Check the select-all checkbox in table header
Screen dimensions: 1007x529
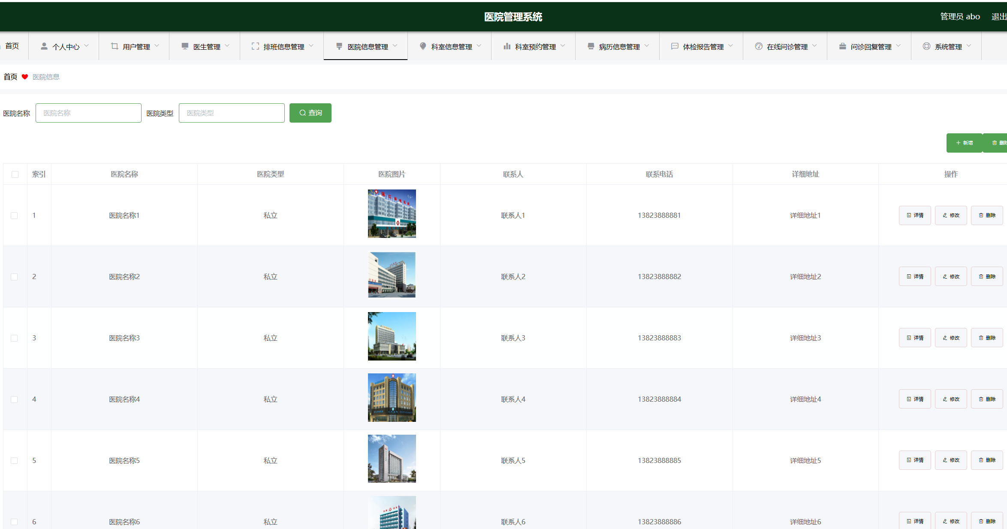15,174
